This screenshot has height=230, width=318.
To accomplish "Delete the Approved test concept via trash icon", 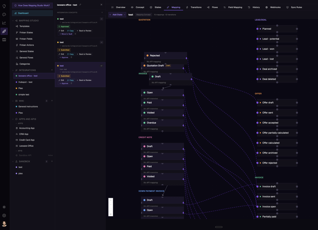I will click(x=75, y=34).
